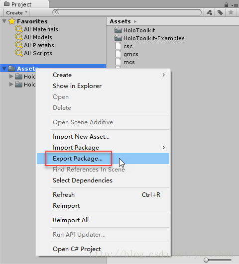Select the csc file name
The width and height of the screenshot is (239, 264).
[128, 46]
